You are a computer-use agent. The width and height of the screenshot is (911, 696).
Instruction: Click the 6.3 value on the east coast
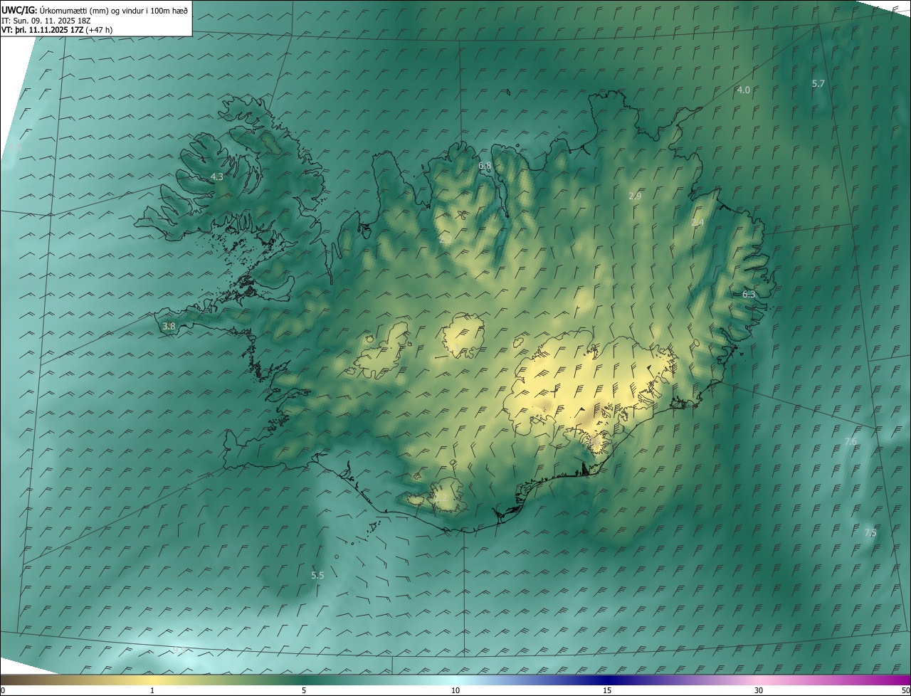[749, 294]
